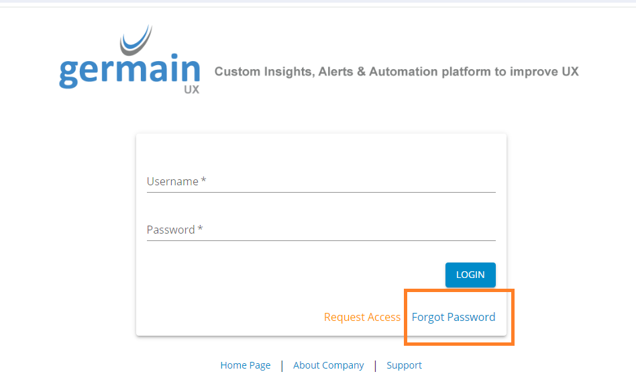Click the separator between Home Page and About Company
Viewport: 636px width, 378px height.
pos(282,365)
